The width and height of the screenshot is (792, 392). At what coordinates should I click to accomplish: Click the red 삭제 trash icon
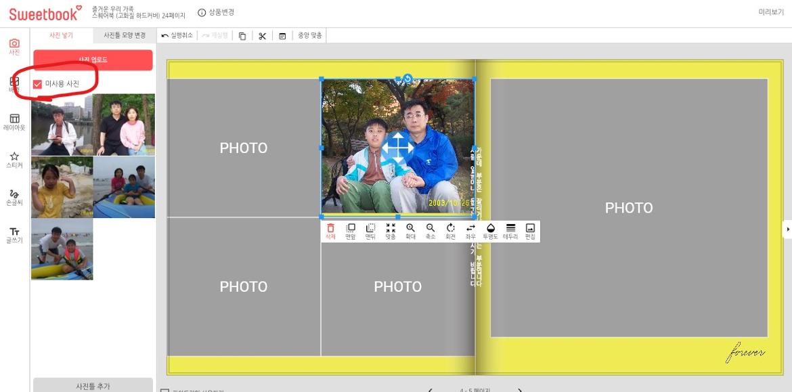point(330,231)
